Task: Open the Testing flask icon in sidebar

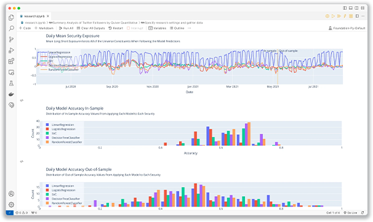Action: pos(11,83)
